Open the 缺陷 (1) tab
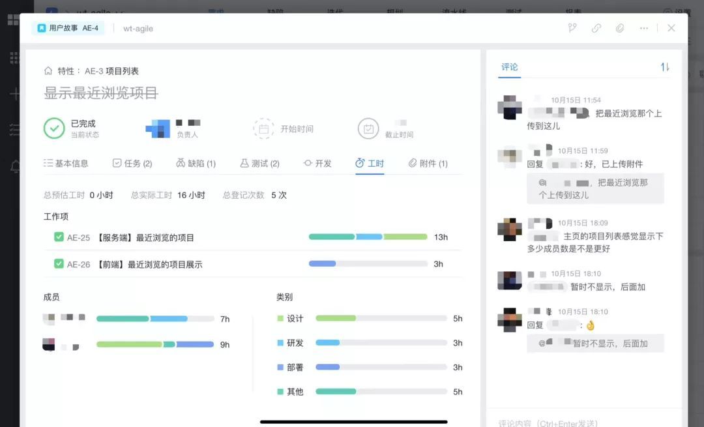704x427 pixels. (196, 164)
